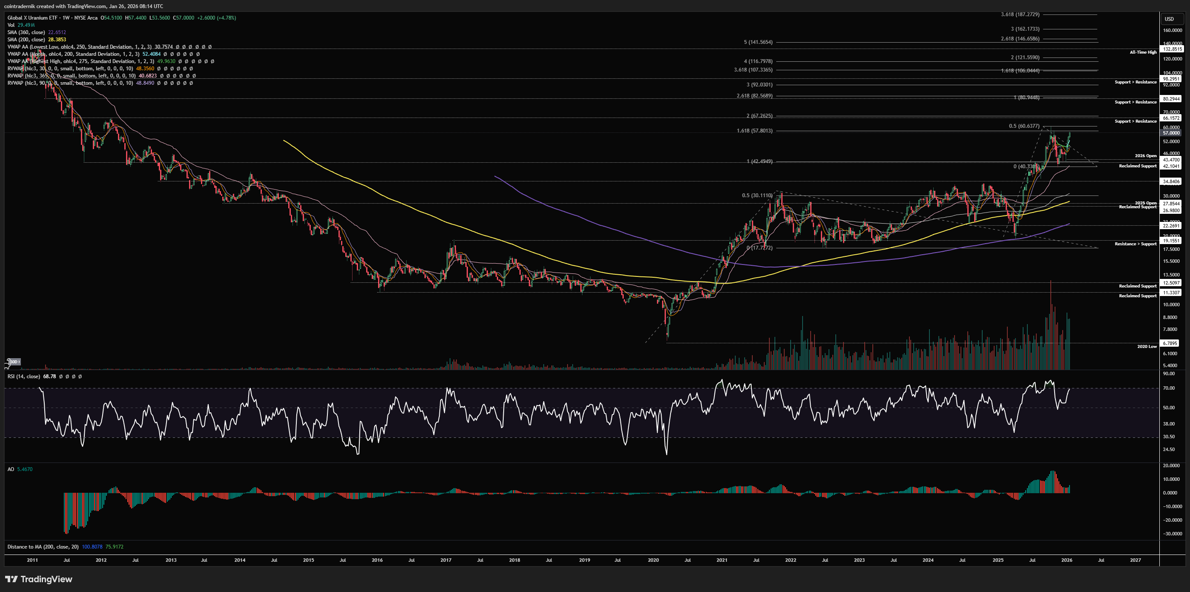Click the 57.0000 current price tag

1171,133
